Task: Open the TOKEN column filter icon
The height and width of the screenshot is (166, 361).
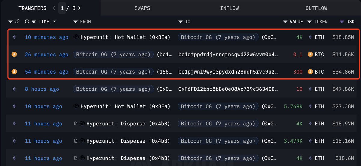Action: pos(310,22)
